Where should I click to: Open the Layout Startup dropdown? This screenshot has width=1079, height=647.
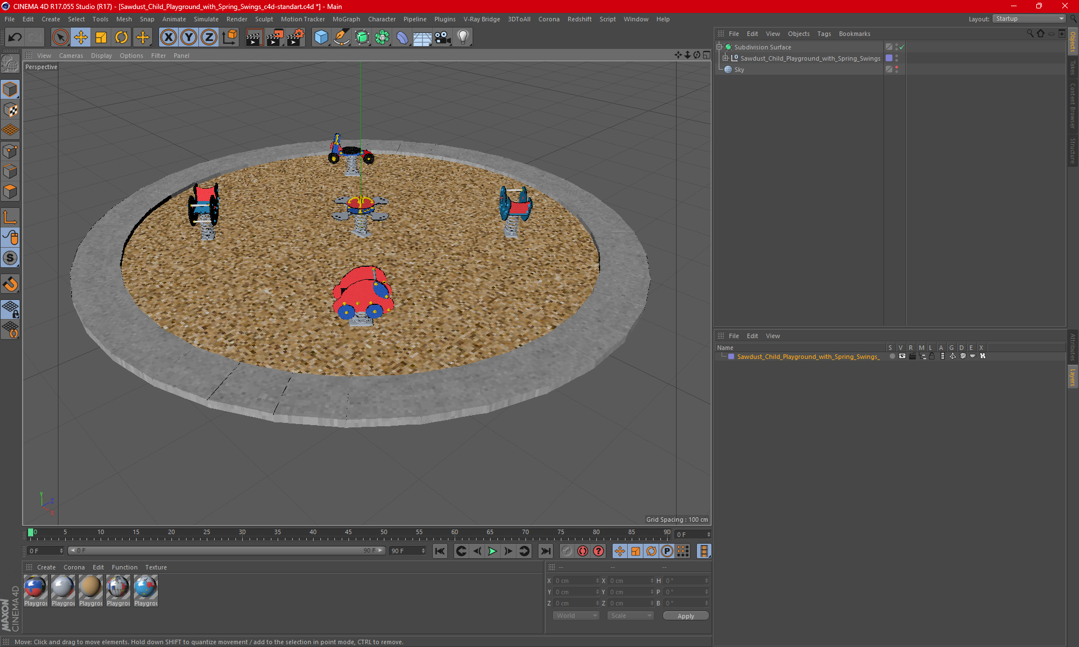point(1030,19)
